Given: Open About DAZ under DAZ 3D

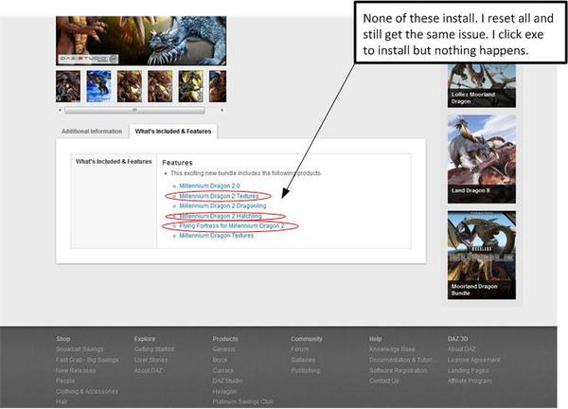Looking at the screenshot, I should pyautogui.click(x=461, y=349).
